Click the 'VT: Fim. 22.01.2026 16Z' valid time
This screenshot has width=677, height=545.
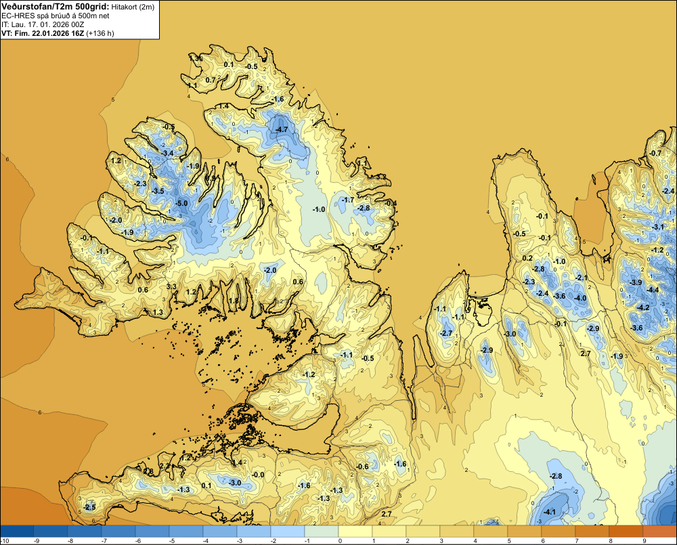coord(43,33)
